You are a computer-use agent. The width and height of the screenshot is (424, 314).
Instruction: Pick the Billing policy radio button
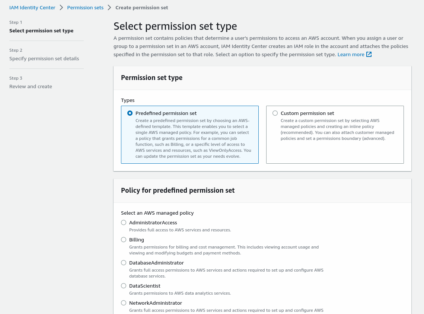tap(124, 240)
